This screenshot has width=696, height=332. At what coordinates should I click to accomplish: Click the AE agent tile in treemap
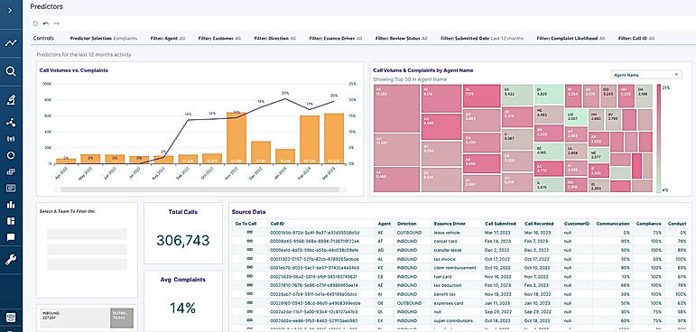(x=397, y=108)
